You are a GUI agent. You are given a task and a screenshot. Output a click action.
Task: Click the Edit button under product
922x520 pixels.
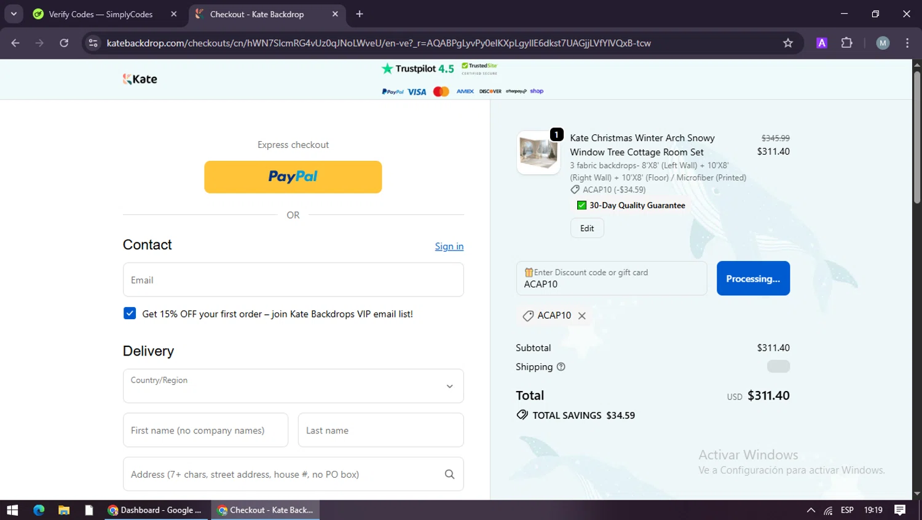(x=587, y=228)
